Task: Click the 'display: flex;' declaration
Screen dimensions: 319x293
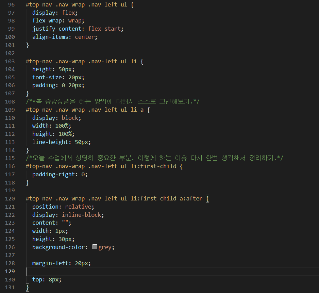Action: (x=55, y=13)
